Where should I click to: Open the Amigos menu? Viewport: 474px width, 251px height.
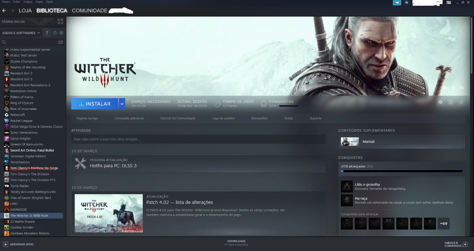click(x=28, y=2)
